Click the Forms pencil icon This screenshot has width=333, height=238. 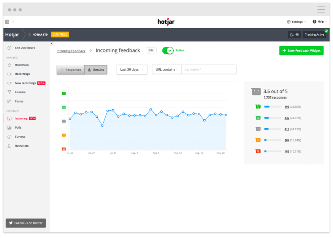click(10, 101)
